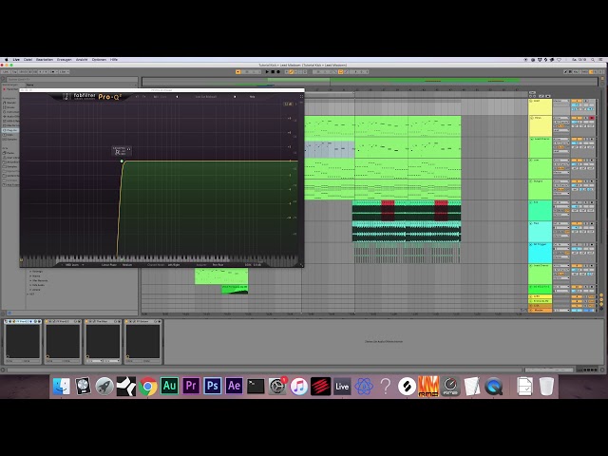The height and width of the screenshot is (456, 608).
Task: Select Plug-ins category in Live browser
Action: (10, 130)
